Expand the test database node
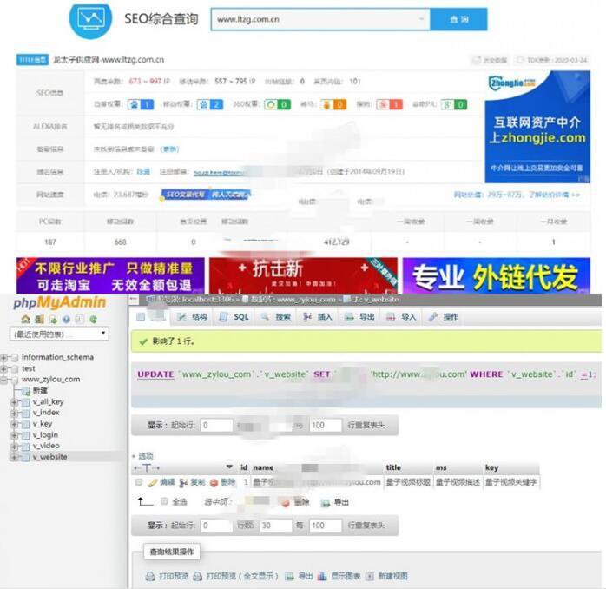The image size is (606, 589). coord(3,368)
